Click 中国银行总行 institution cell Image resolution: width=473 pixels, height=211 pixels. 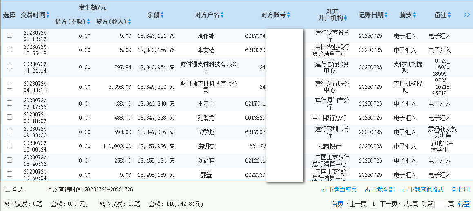(329, 118)
